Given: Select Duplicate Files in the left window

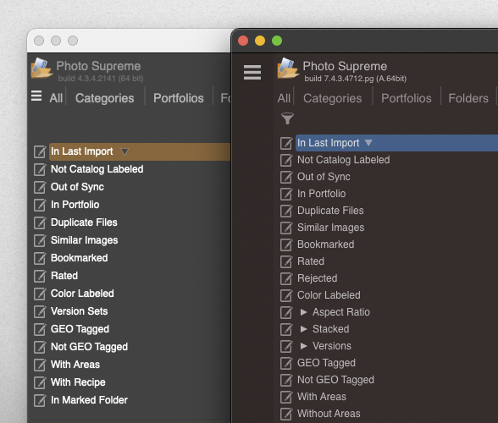Looking at the screenshot, I should 84,222.
